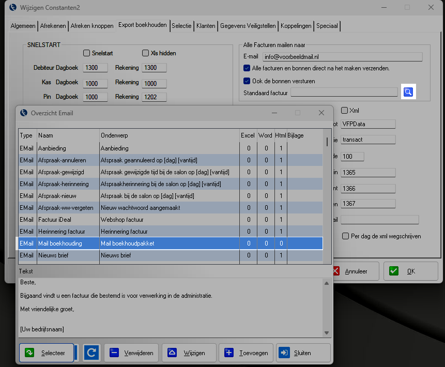Click Selecteer button in Overzicht Email
This screenshot has width=445, height=367.
47,353
